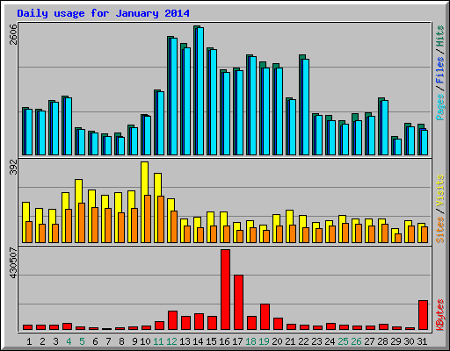Click day 22 on the x-axis
Viewport: 450px width, 351px height.
[303, 341]
